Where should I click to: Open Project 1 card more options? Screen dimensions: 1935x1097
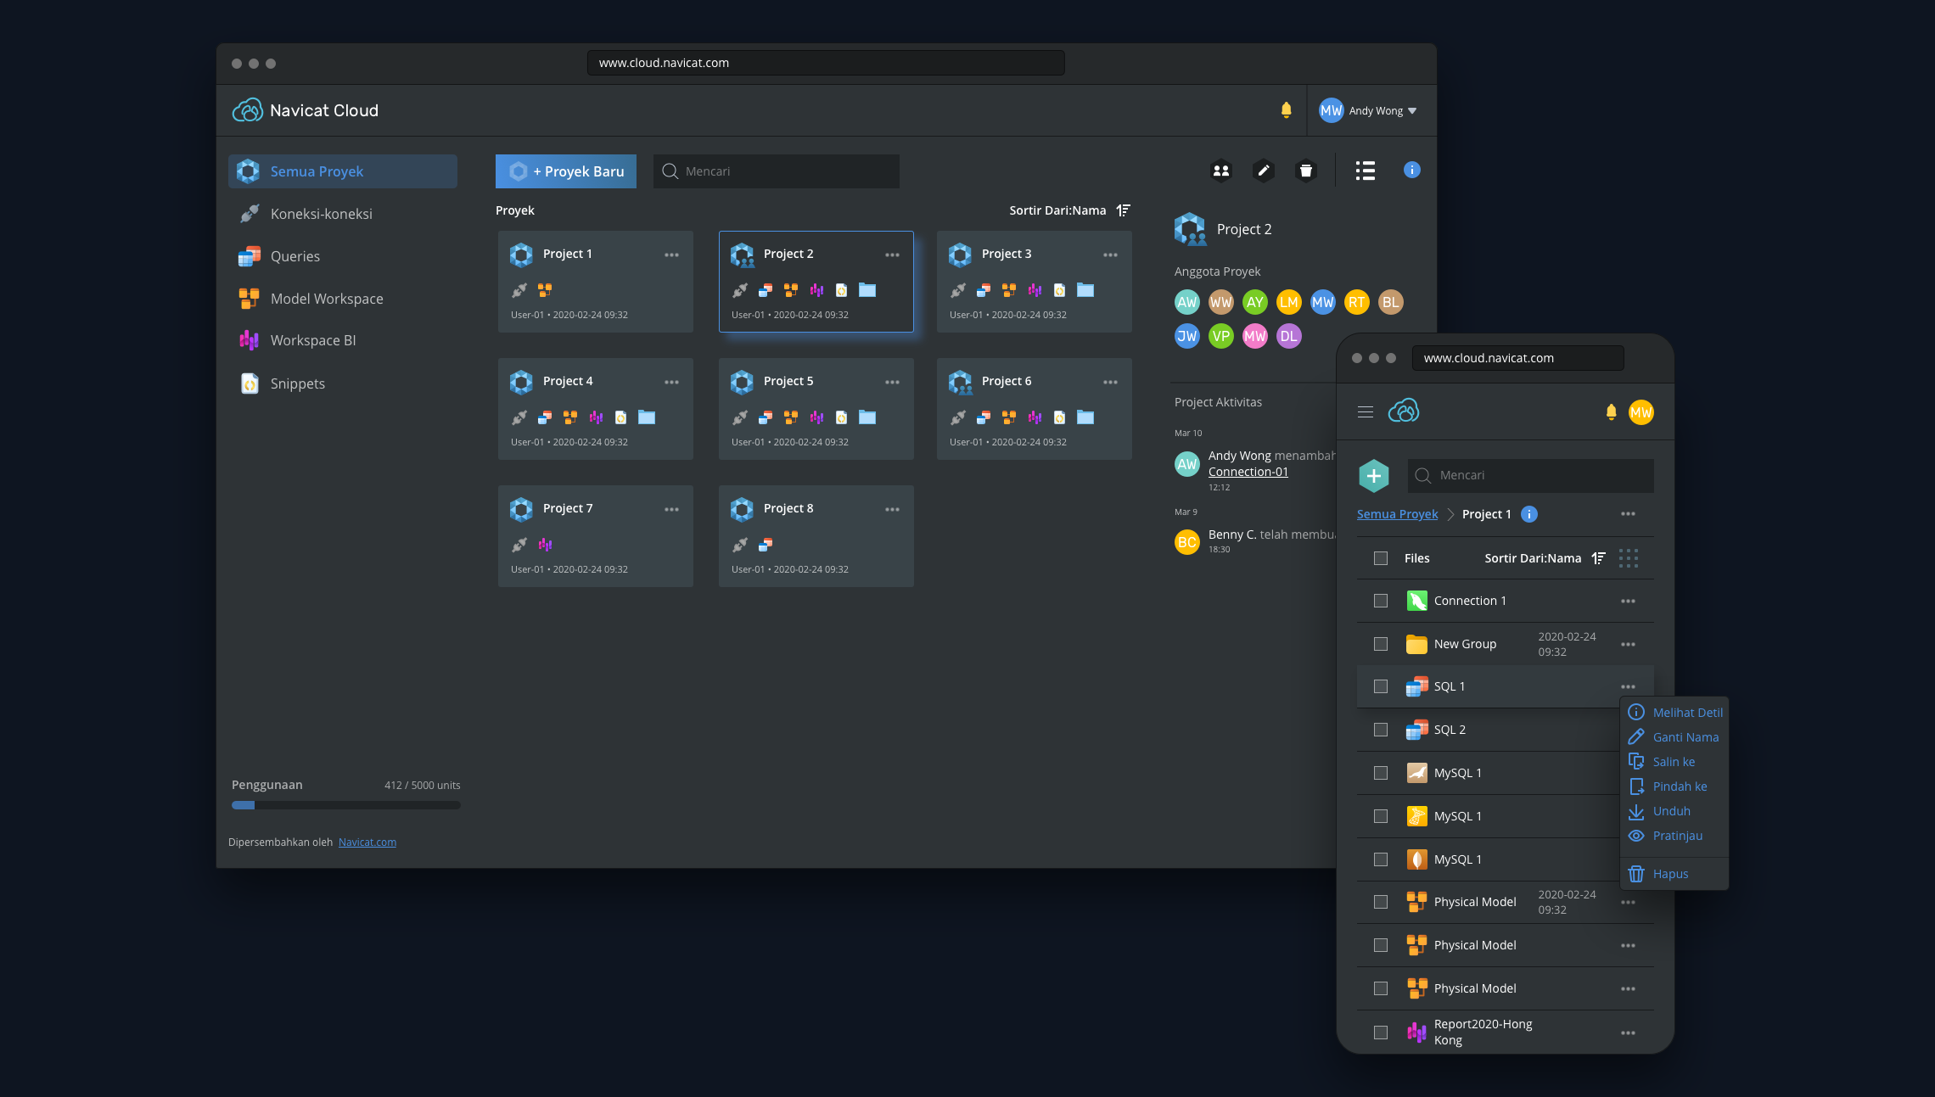click(671, 255)
